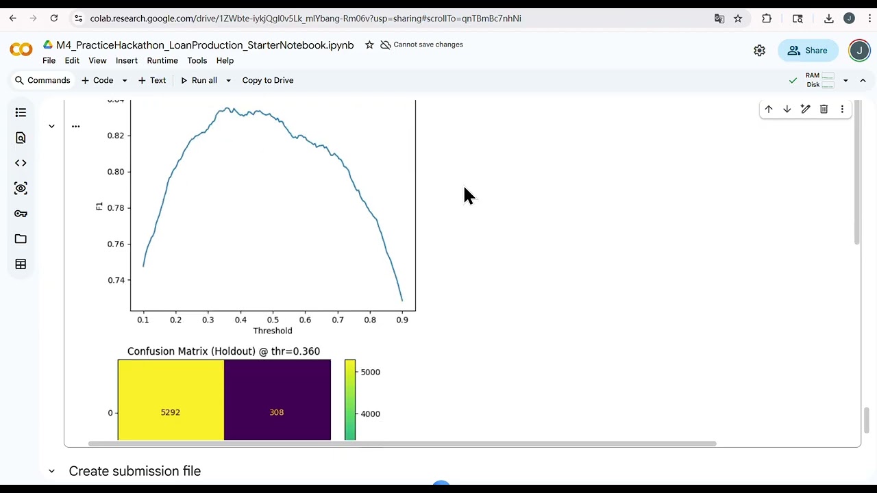877x493 pixels.
Task: Open cell more actions three-dot menu
Action: coord(842,109)
